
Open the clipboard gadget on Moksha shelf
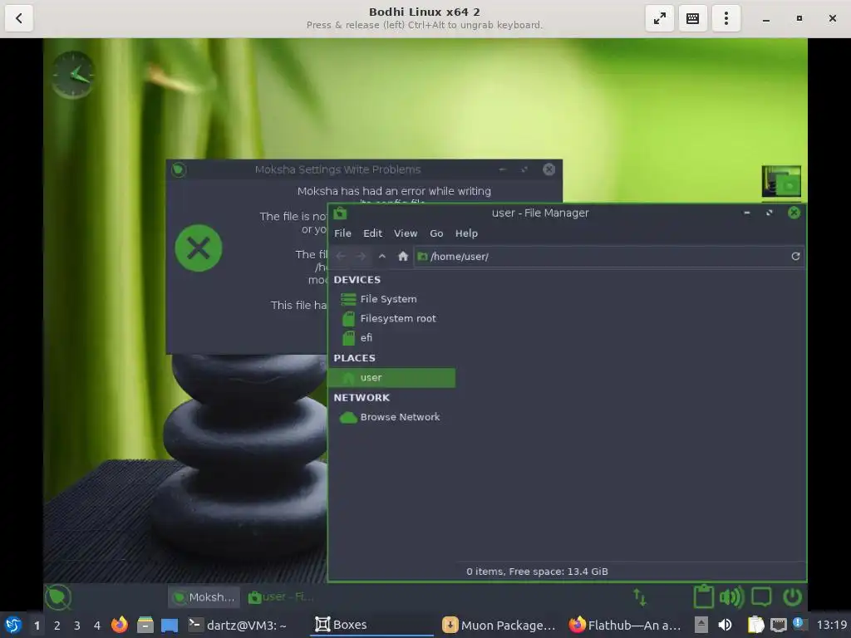[x=703, y=596]
